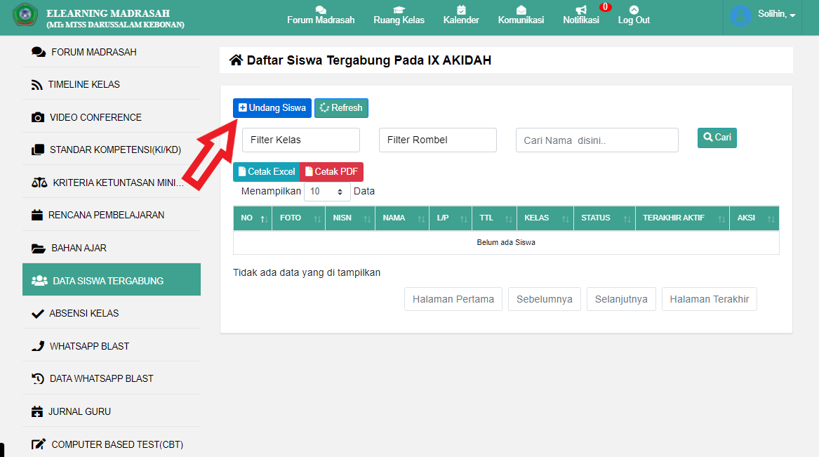
Task: Click the madrasah logo emblem
Action: point(25,15)
